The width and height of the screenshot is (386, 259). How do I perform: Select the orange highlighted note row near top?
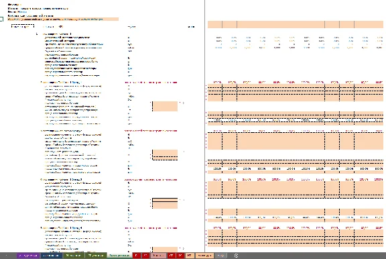coord(63,19)
